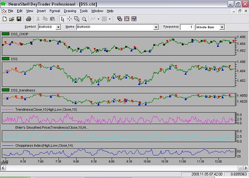This screenshot has height=178, width=249.
Task: Click the left arrow of horizontal scrollbar
Action: pos(3,168)
